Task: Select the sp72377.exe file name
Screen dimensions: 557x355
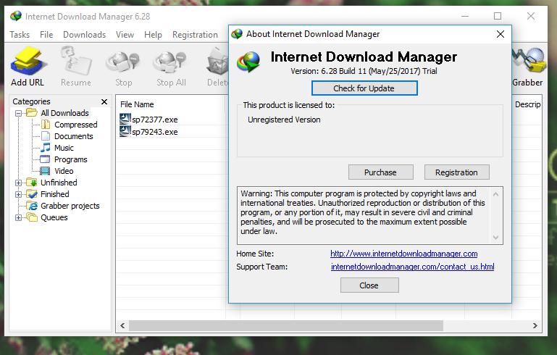Action: [x=155, y=120]
